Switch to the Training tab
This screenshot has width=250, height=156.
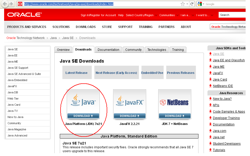(178, 50)
